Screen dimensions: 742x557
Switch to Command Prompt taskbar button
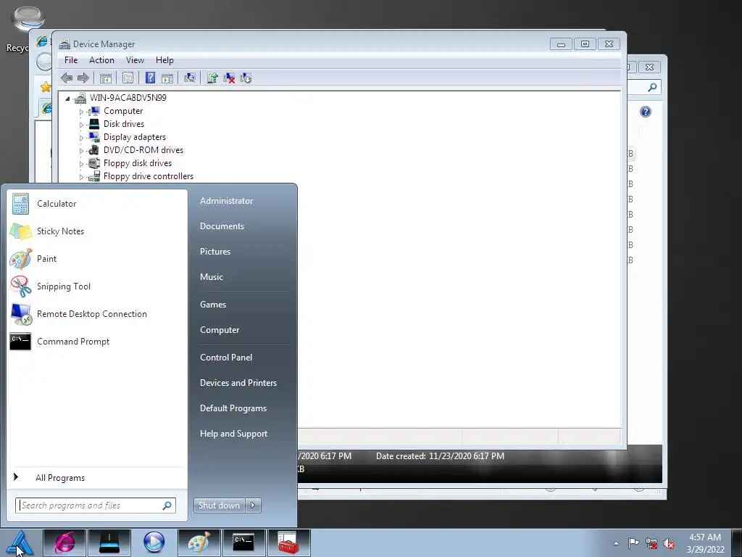tap(244, 542)
